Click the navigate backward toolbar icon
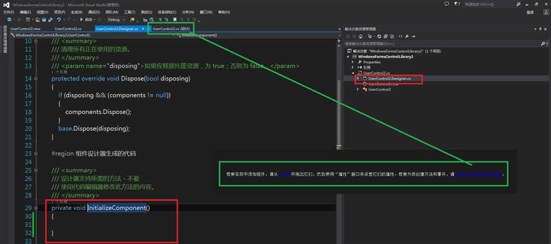551x244 pixels. click(x=9, y=20)
